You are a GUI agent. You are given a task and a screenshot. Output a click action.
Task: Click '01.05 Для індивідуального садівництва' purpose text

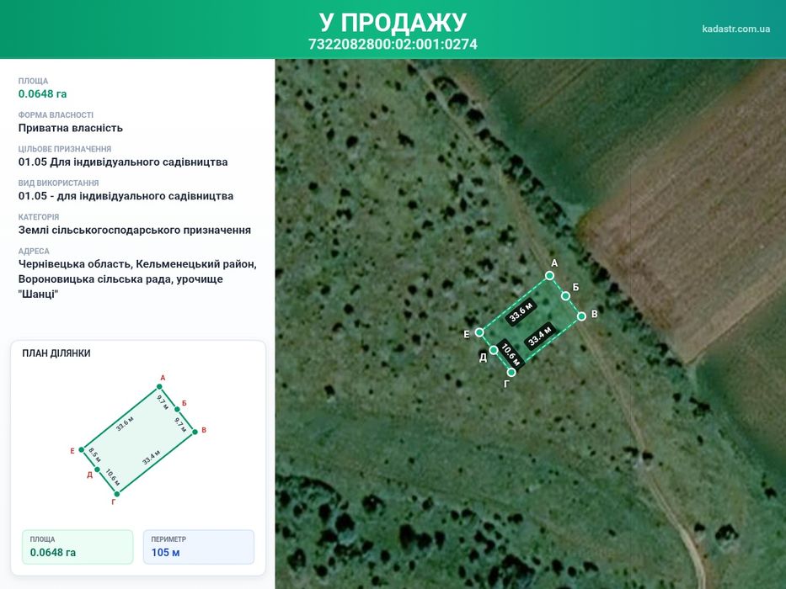click(x=123, y=162)
